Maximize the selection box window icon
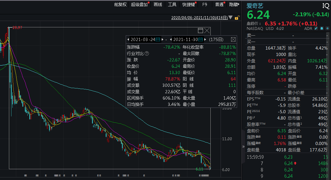Image resolution: width=331 pixels, height=180 pixels. (201, 31)
